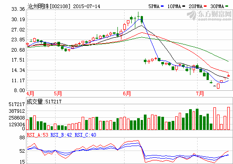Click the RSI_C:40 indicator label
Image resolution: width=233 pixels, height=164 pixels.
pyautogui.click(x=86, y=135)
